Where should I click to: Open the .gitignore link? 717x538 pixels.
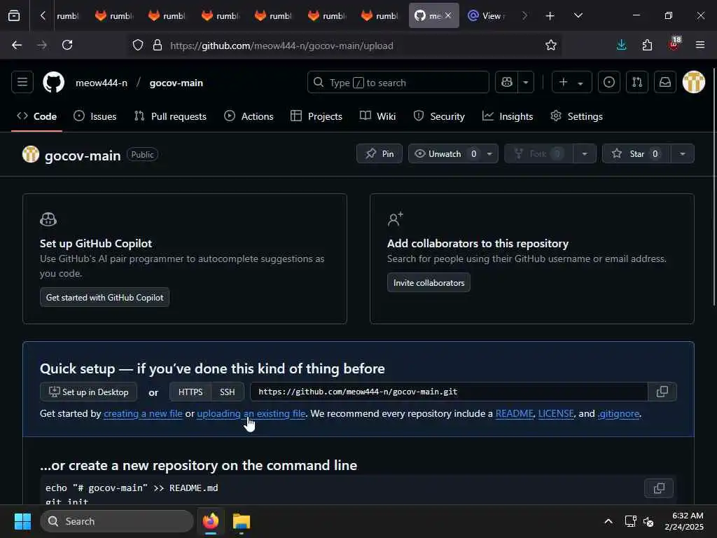click(x=619, y=413)
